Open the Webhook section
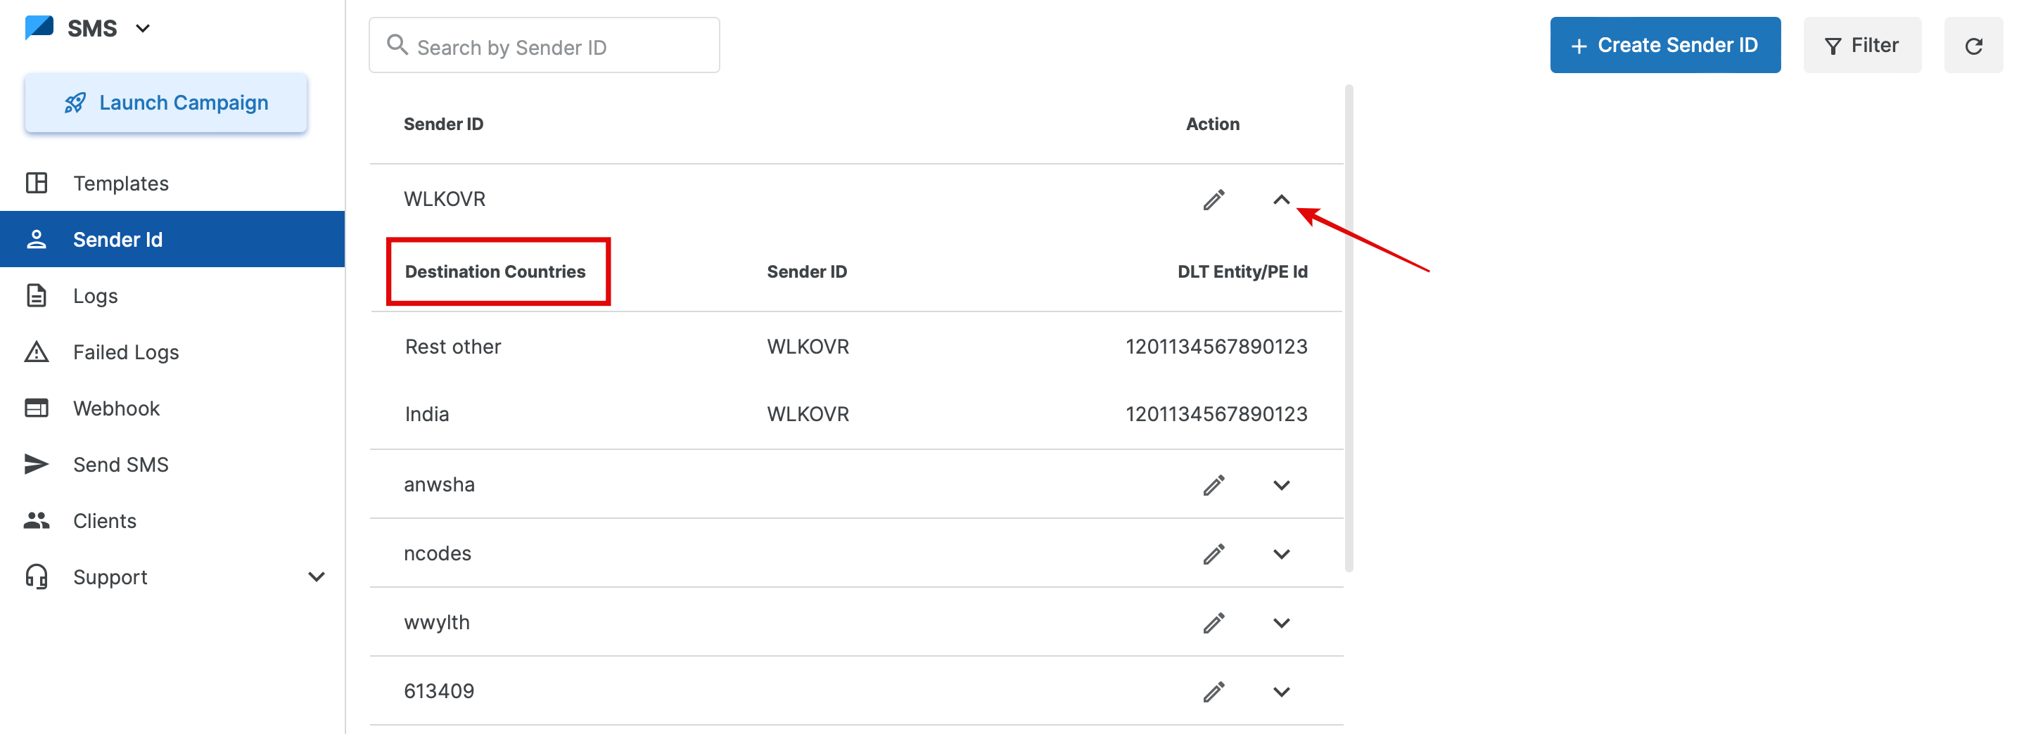This screenshot has width=2019, height=734. pyautogui.click(x=116, y=408)
